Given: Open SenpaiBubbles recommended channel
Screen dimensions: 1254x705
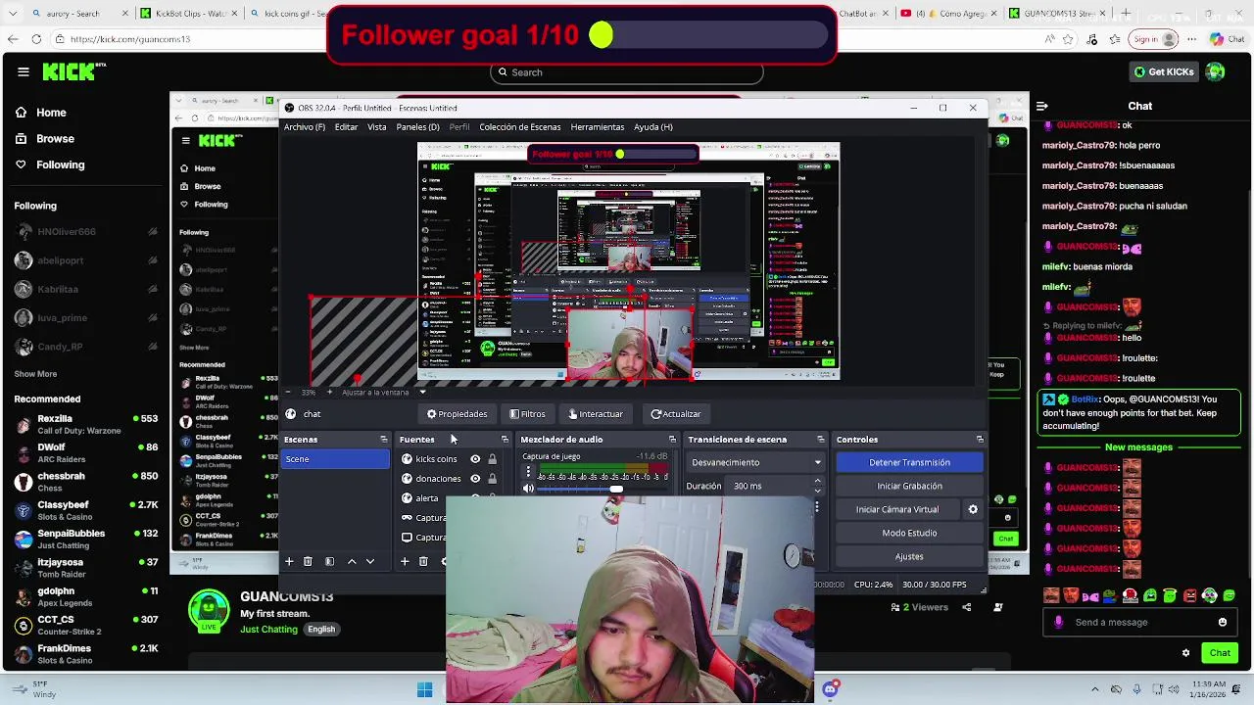Looking at the screenshot, I should point(85,539).
